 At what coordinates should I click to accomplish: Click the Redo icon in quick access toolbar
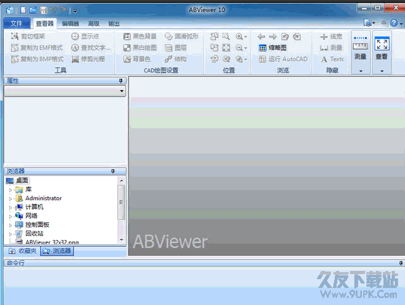(63, 10)
